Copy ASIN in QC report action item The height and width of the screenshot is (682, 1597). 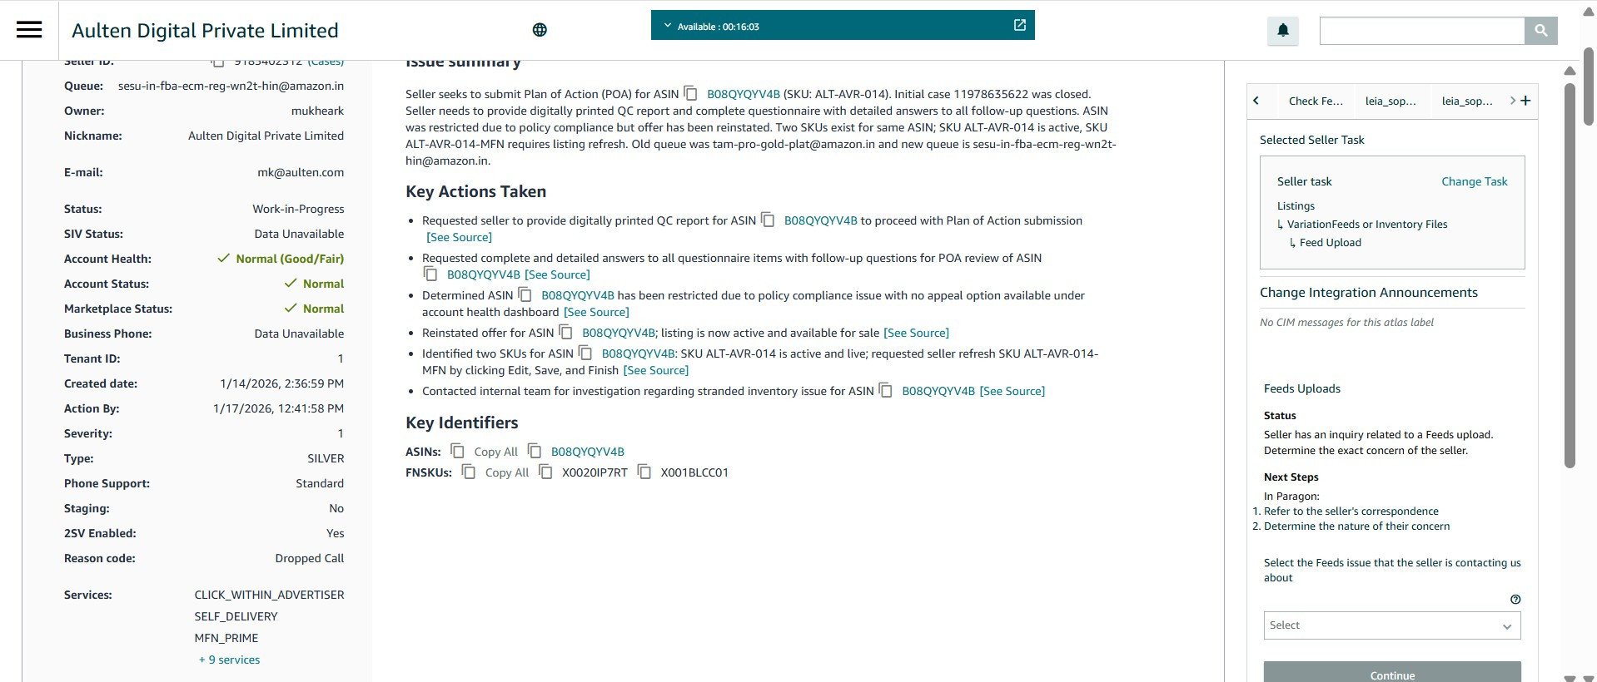(x=769, y=220)
